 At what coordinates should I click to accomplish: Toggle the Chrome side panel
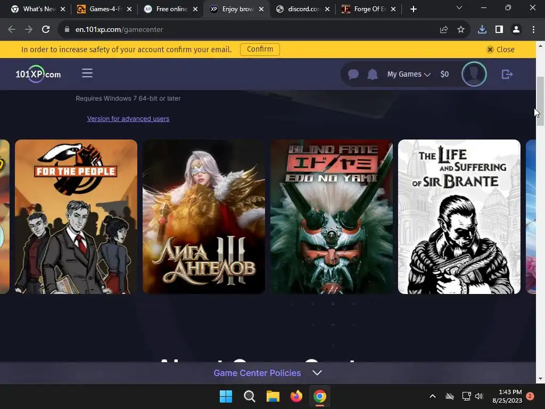pos(499,30)
